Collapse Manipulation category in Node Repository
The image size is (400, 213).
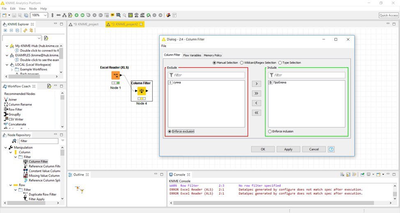click(6, 147)
